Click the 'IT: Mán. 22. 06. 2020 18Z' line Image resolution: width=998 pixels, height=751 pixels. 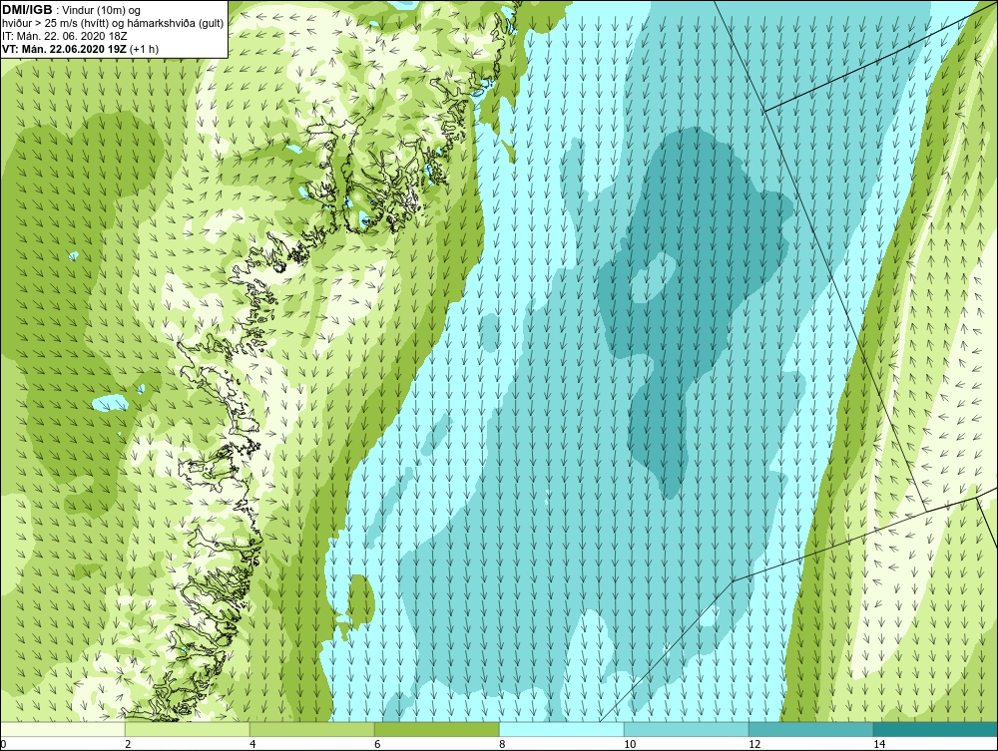pos(64,36)
